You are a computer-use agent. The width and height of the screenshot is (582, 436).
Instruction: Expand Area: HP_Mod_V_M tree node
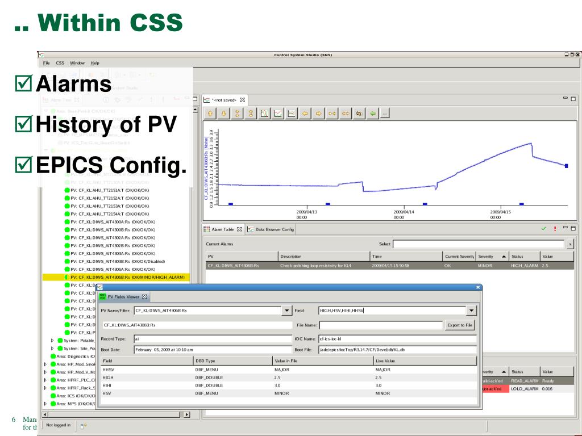(45, 372)
